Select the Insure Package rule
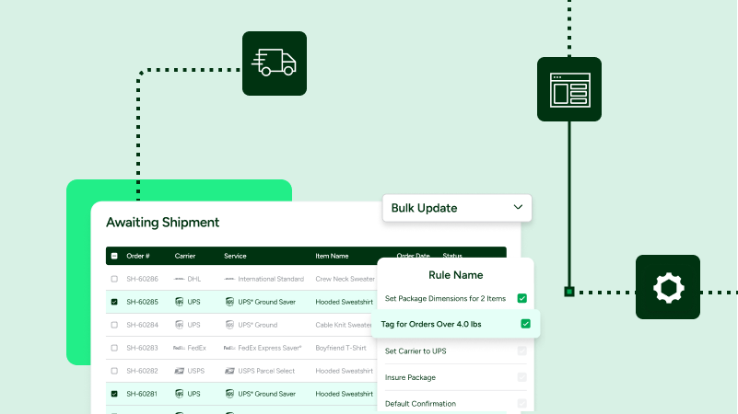 (x=410, y=377)
